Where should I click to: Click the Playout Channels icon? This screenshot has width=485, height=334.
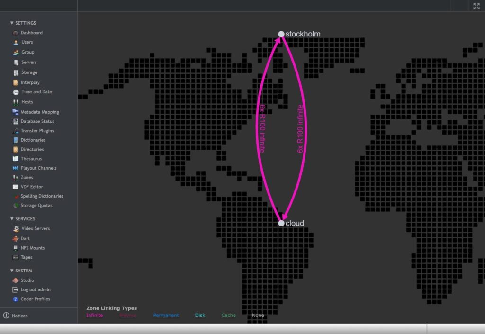pyautogui.click(x=16, y=168)
